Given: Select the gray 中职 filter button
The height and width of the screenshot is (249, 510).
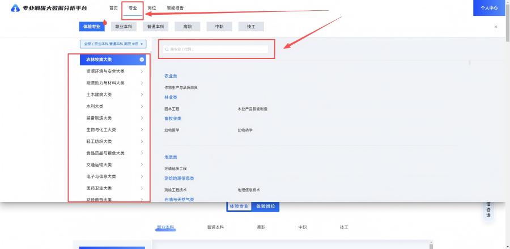Looking at the screenshot, I should tap(219, 27).
